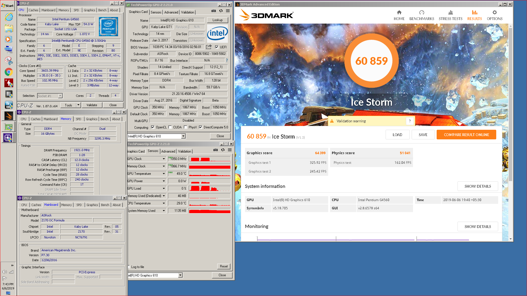Click the BIOS share/export arrow icon
Image resolution: width=527 pixels, height=296 pixels.
(x=209, y=47)
